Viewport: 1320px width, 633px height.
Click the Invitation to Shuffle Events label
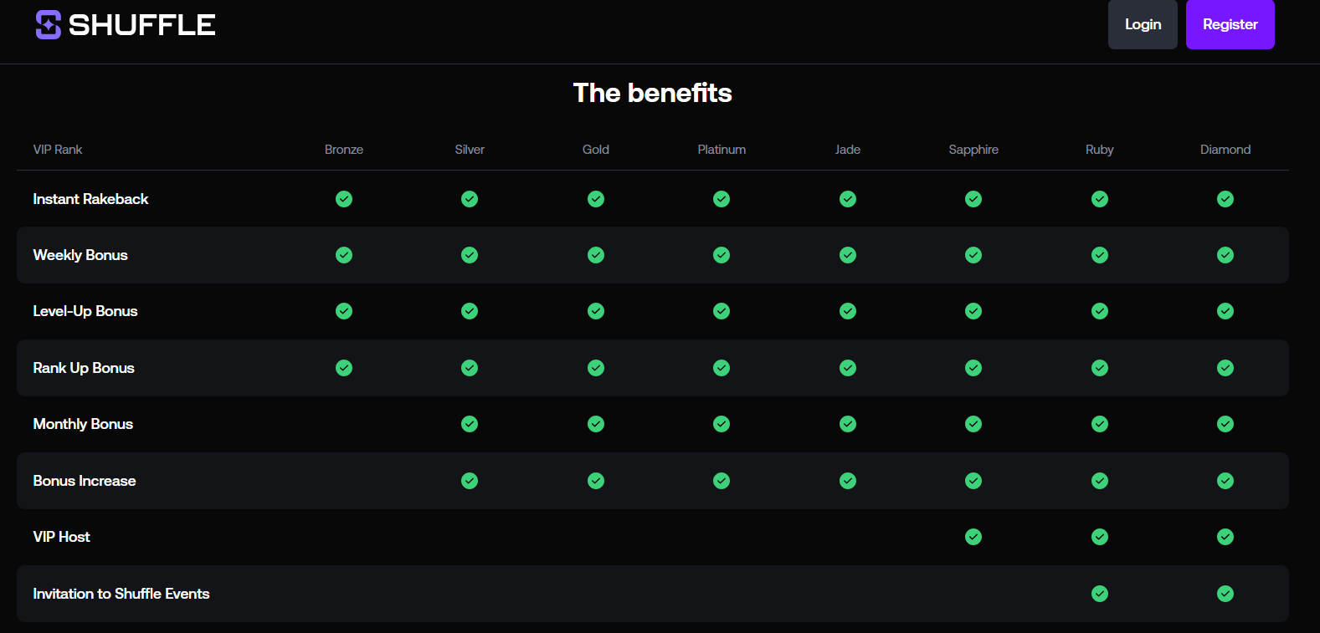click(x=121, y=594)
